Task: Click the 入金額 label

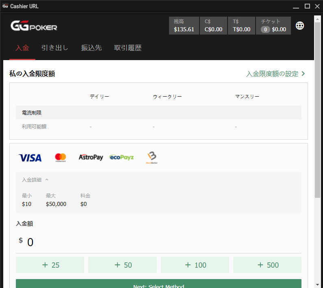Action: 24,223
